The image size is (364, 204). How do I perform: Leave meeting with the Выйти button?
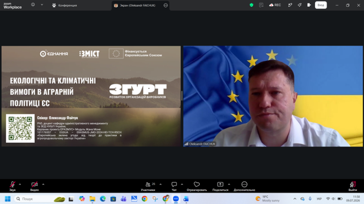pyautogui.click(x=352, y=186)
